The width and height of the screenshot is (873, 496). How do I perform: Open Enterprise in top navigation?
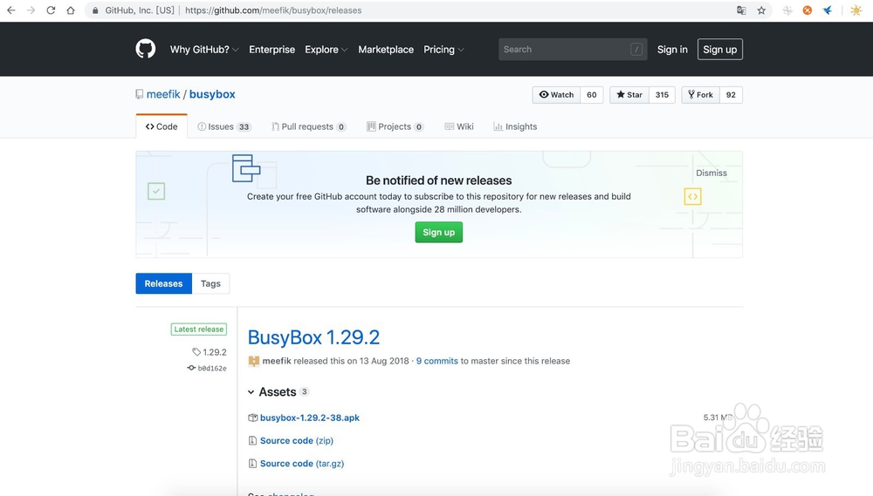pyautogui.click(x=272, y=50)
